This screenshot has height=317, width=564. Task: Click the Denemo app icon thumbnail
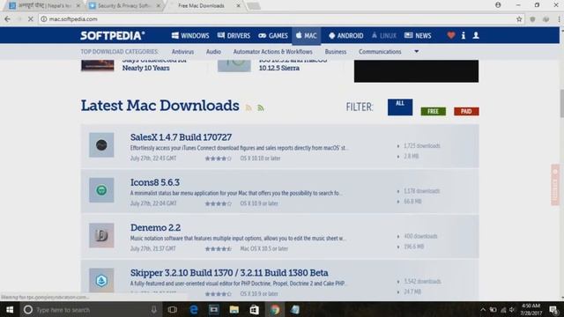click(101, 235)
